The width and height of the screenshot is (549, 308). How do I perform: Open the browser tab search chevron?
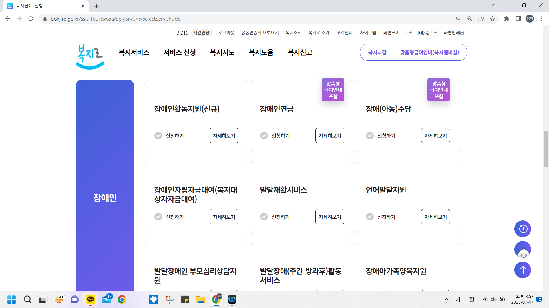pyautogui.click(x=492, y=5)
